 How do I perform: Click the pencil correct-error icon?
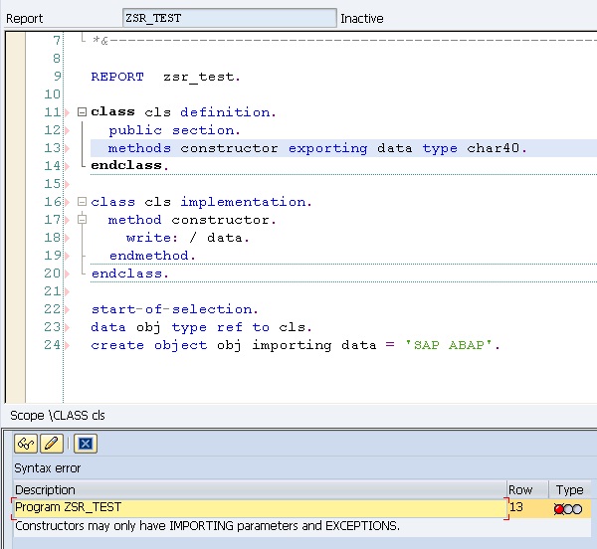pyautogui.click(x=51, y=444)
